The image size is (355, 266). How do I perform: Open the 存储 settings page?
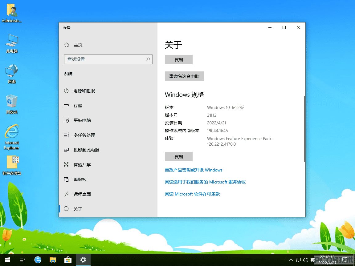pyautogui.click(x=108, y=106)
